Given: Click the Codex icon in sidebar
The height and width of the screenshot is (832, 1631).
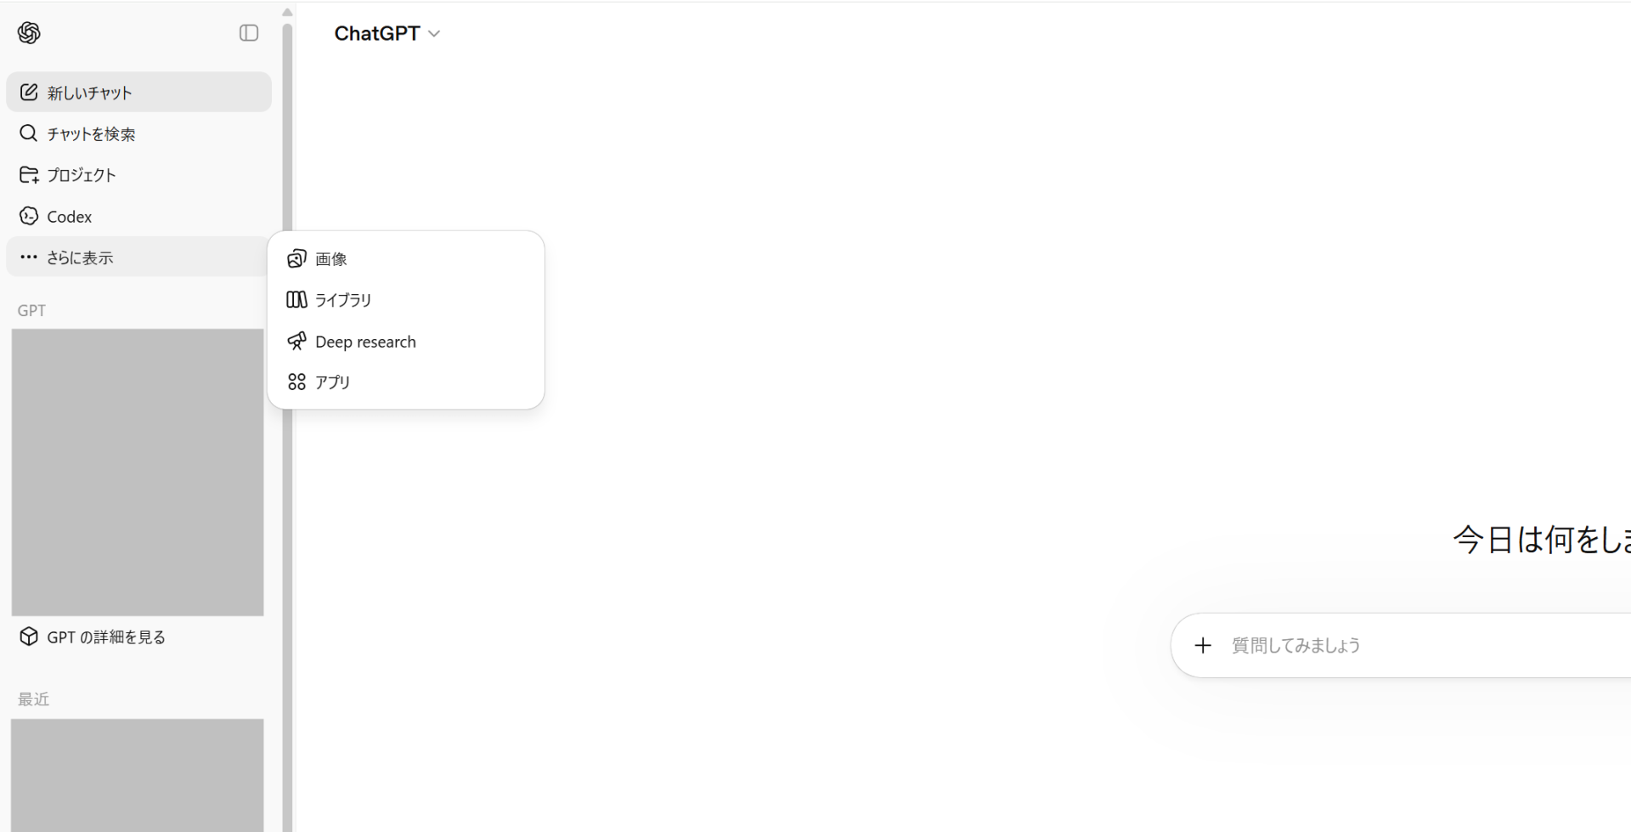Looking at the screenshot, I should click(29, 217).
